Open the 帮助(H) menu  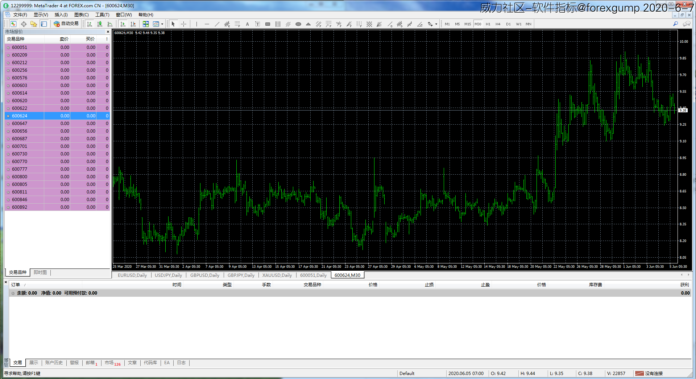click(146, 15)
